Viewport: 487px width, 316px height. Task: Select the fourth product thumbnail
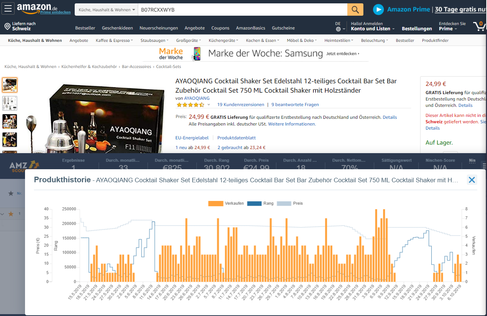point(10,139)
